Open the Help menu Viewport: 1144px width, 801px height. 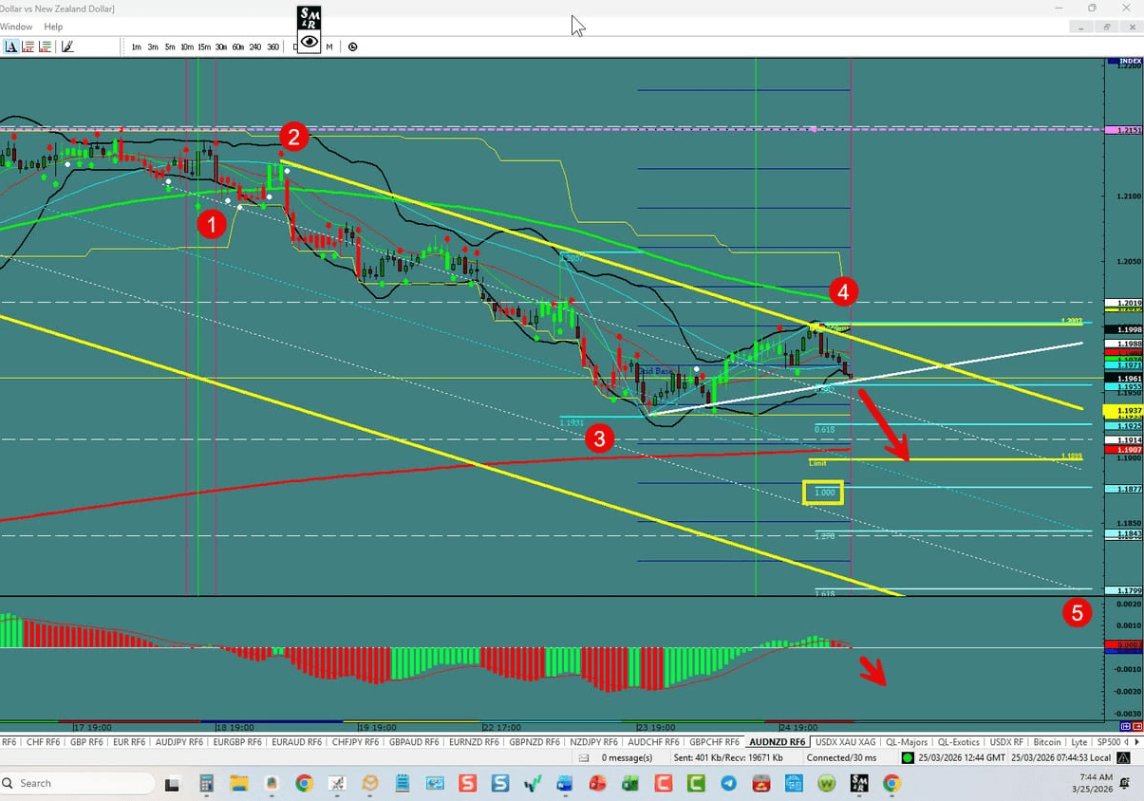(x=53, y=27)
